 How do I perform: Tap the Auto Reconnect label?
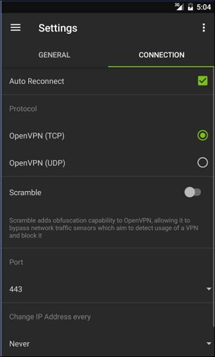pos(37,82)
